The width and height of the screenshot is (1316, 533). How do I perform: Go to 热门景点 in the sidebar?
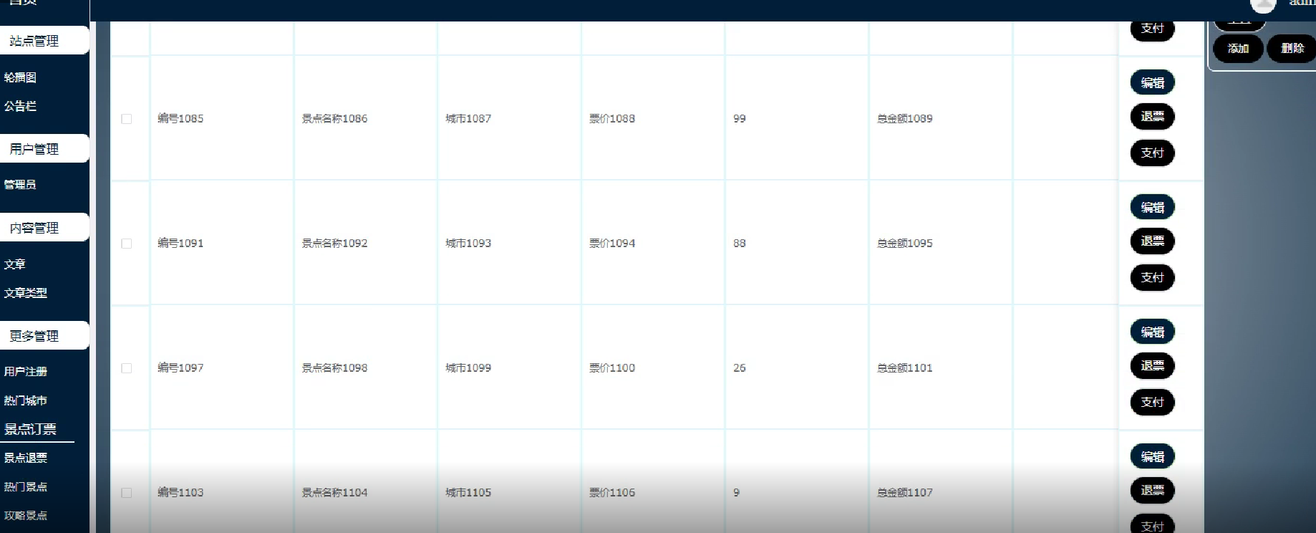coord(25,486)
